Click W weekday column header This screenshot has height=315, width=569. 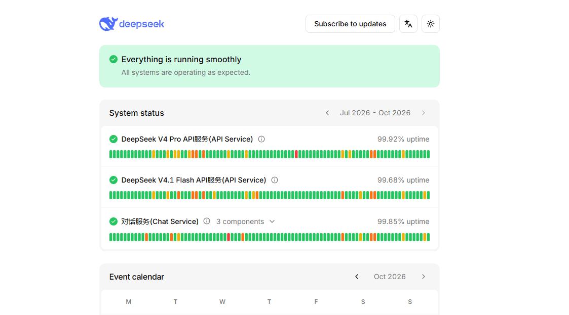point(222,302)
